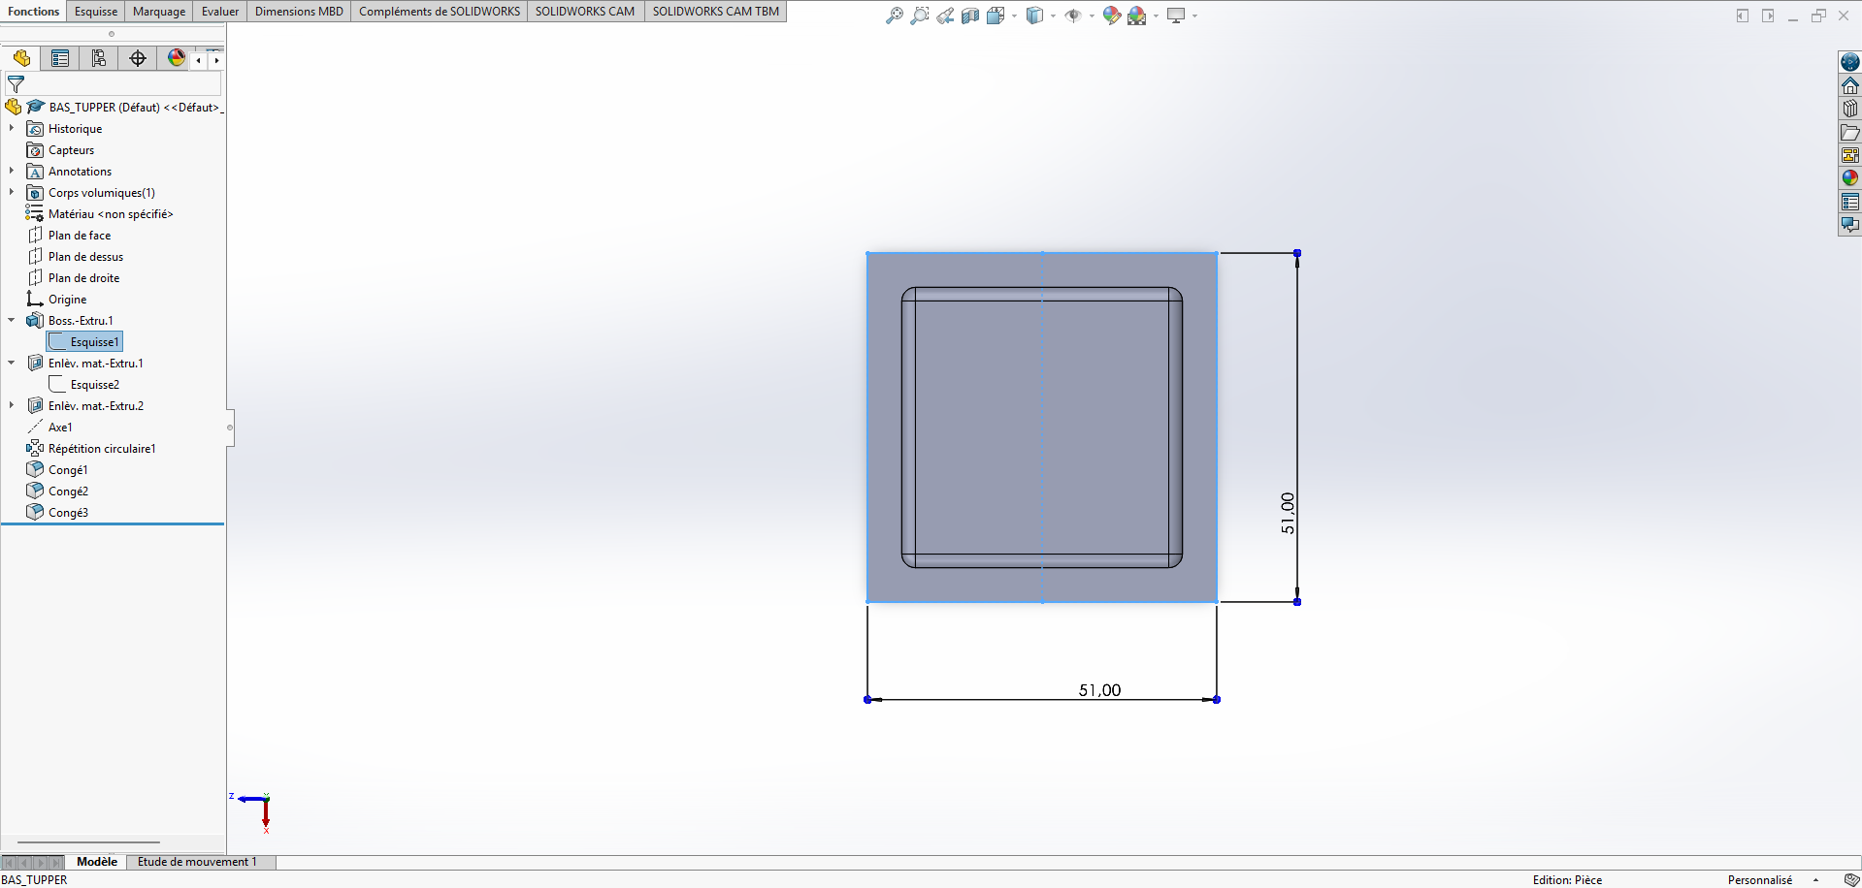Select the Répétition circulaire1 feature

coord(101,449)
